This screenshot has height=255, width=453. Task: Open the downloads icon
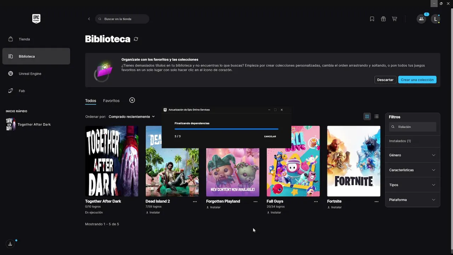[10, 244]
